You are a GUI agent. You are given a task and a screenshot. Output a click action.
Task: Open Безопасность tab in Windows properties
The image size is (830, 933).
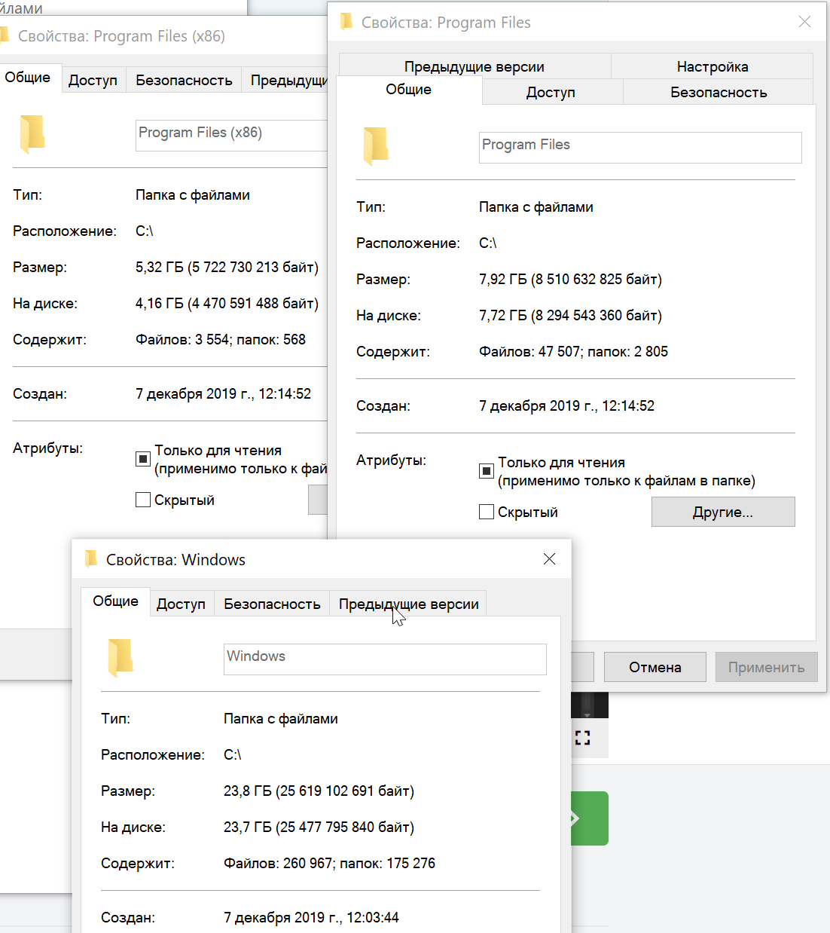pos(272,604)
